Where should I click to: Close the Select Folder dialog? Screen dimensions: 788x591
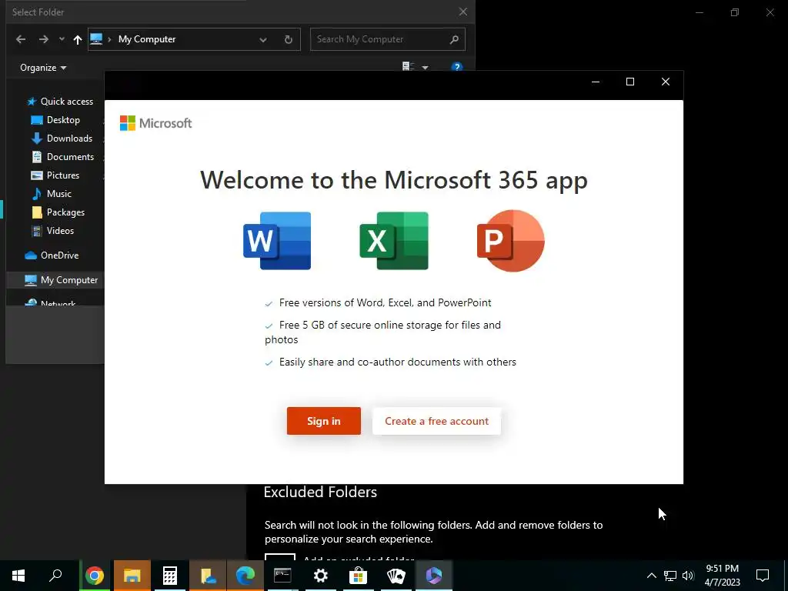[462, 12]
